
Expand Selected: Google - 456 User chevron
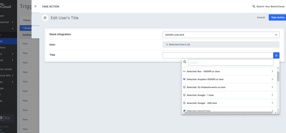[x=272, y=103]
